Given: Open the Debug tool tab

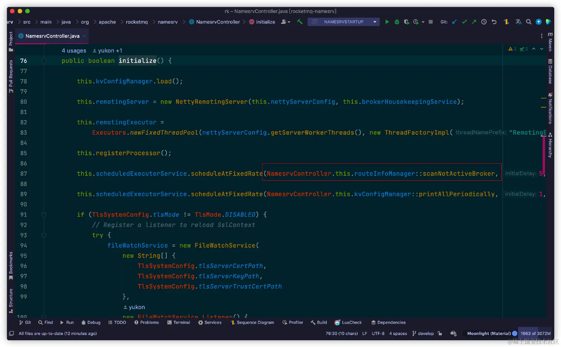Looking at the screenshot, I should click(x=91, y=322).
